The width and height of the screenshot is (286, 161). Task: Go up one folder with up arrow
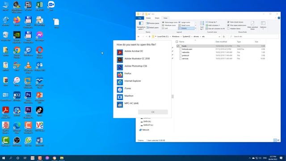[x=150, y=37]
